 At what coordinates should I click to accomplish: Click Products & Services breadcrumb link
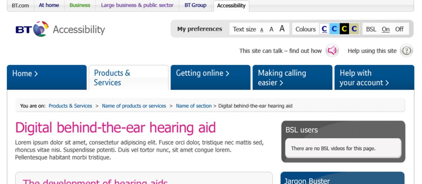point(70,106)
